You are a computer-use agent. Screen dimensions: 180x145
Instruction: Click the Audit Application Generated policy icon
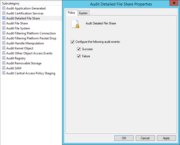pyautogui.click(x=4, y=8)
